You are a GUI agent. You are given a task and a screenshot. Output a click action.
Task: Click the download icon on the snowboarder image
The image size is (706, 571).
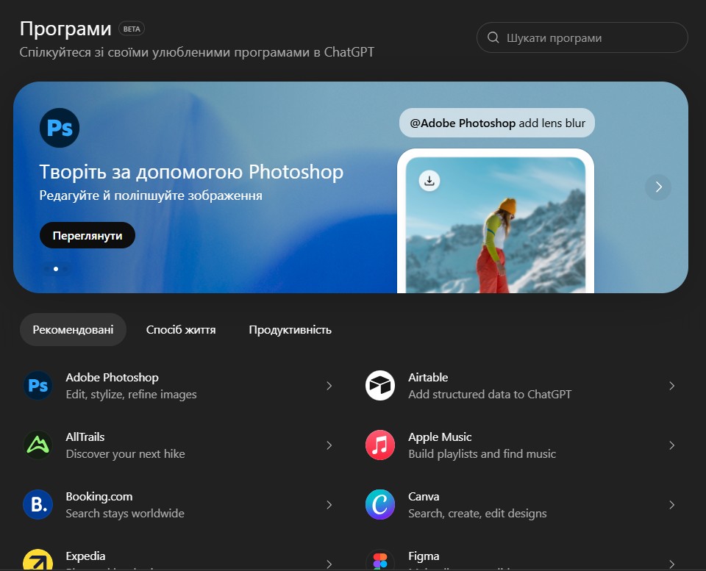(x=429, y=181)
